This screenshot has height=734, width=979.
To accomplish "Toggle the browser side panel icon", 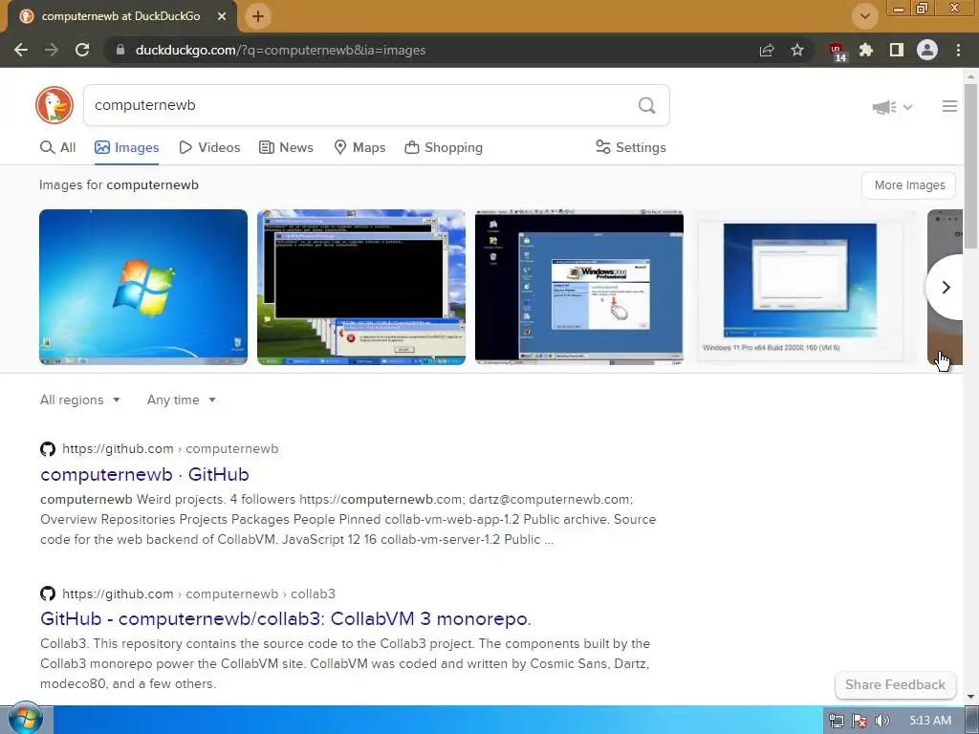I will point(897,50).
